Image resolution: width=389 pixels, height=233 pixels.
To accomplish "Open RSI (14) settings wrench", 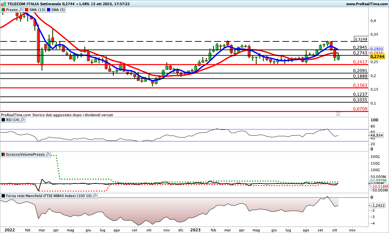I will point(22,120).
